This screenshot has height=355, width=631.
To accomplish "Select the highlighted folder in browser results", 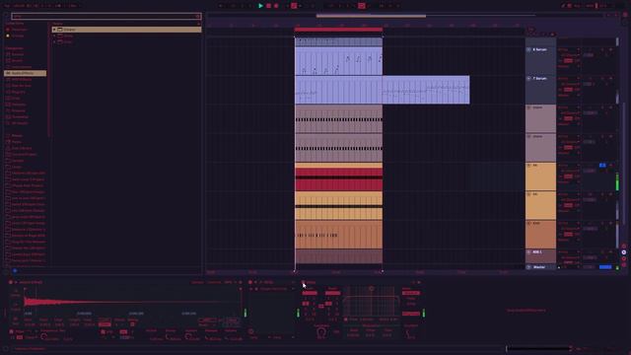I will point(126,30).
